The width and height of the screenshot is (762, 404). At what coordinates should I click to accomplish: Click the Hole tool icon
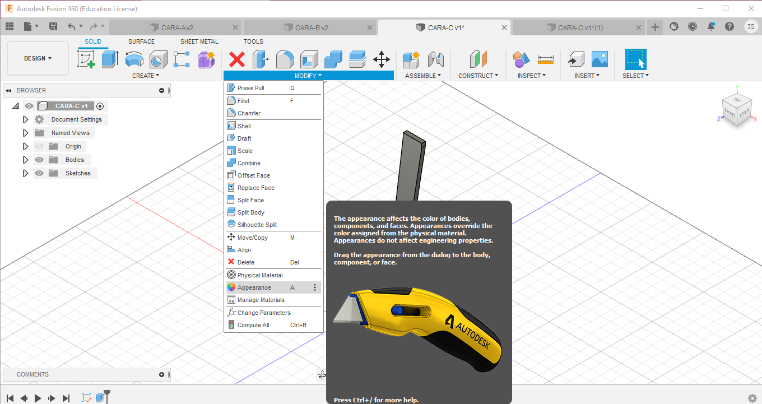click(158, 59)
